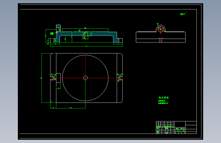Click the 技术要求 heading text
221x143 pixels.
[x=164, y=98]
